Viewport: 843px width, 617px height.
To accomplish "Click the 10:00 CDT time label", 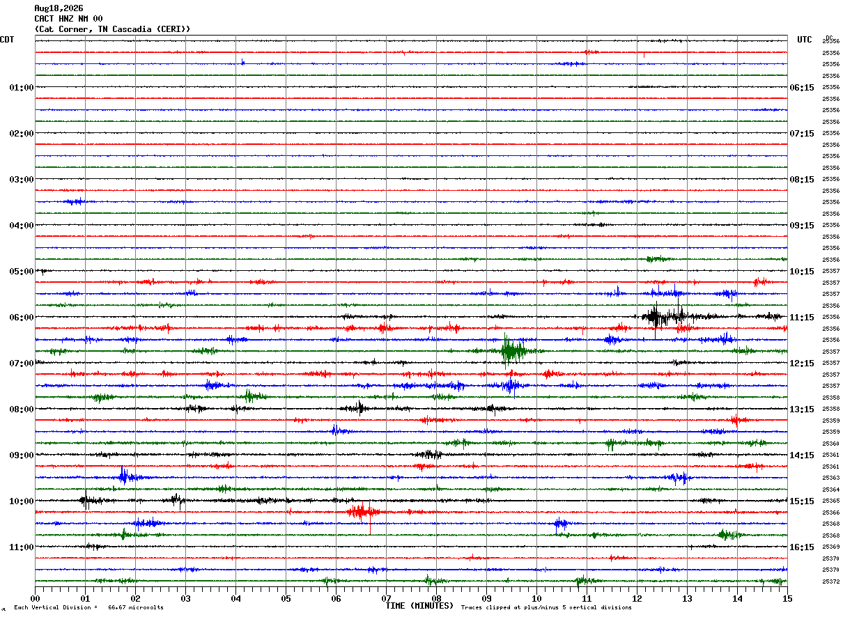I will coord(21,501).
